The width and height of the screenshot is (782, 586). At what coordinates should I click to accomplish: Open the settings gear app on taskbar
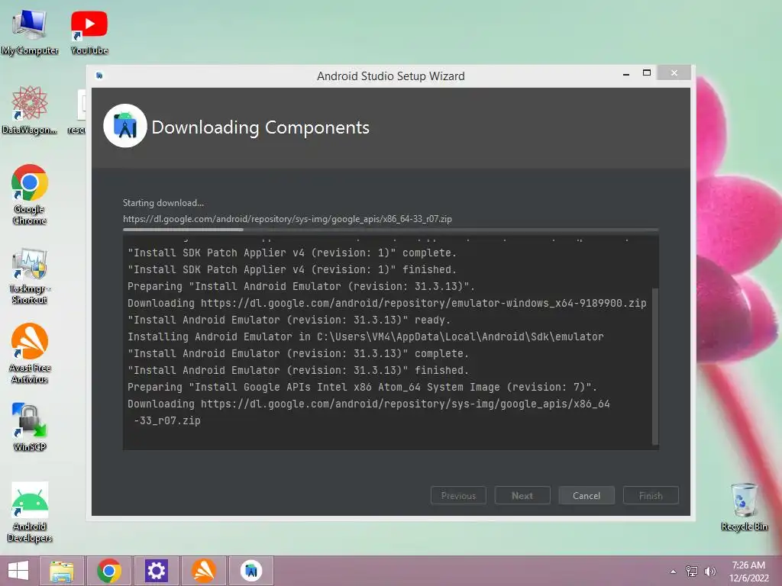pyautogui.click(x=156, y=571)
